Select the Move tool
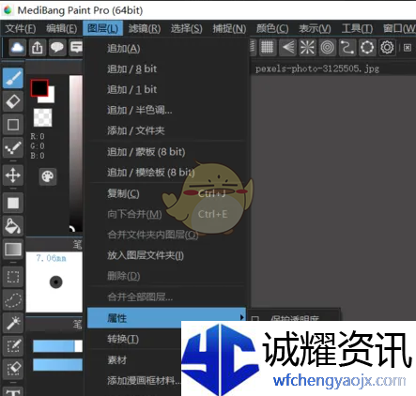The width and height of the screenshot is (416, 396). (x=13, y=175)
